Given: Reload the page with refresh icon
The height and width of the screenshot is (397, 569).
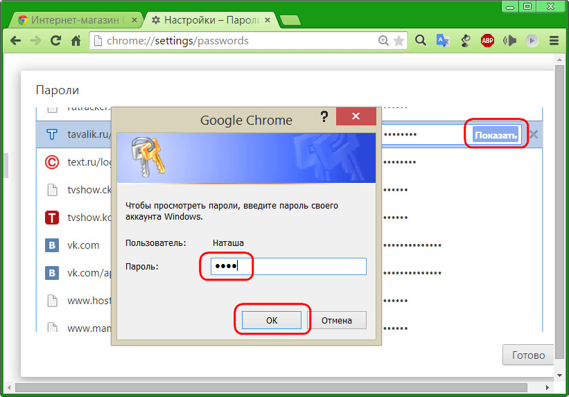Looking at the screenshot, I should pyautogui.click(x=55, y=41).
